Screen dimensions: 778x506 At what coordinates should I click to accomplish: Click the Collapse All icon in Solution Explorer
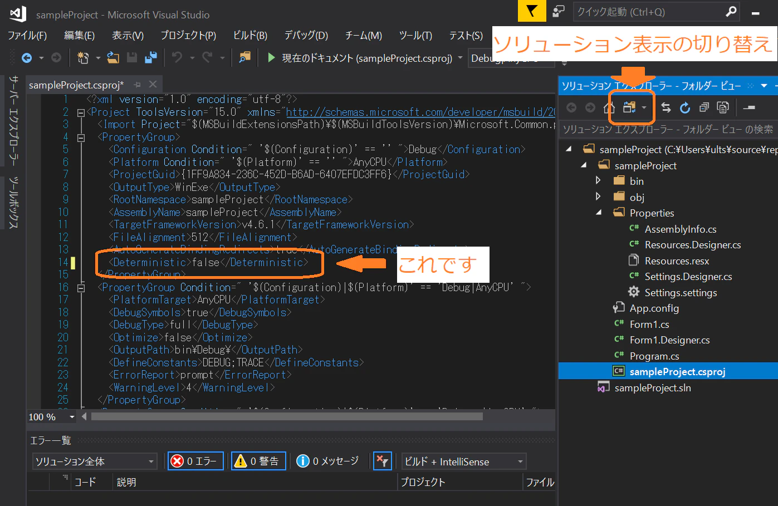(704, 107)
